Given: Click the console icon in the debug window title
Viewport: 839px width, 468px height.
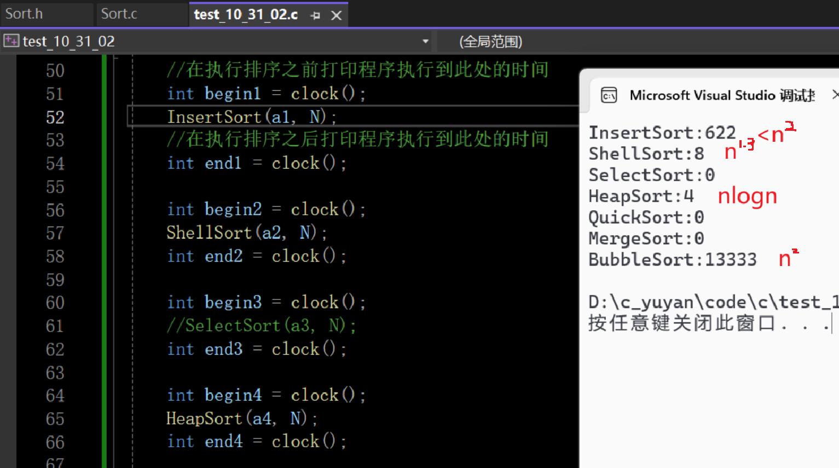Looking at the screenshot, I should tap(609, 95).
